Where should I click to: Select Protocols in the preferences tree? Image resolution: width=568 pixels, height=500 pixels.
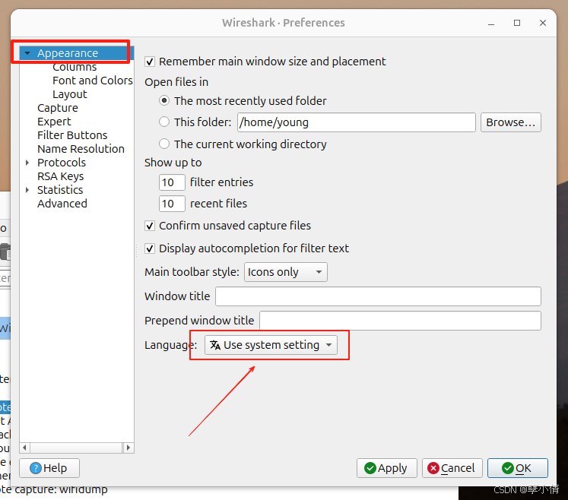pos(62,163)
